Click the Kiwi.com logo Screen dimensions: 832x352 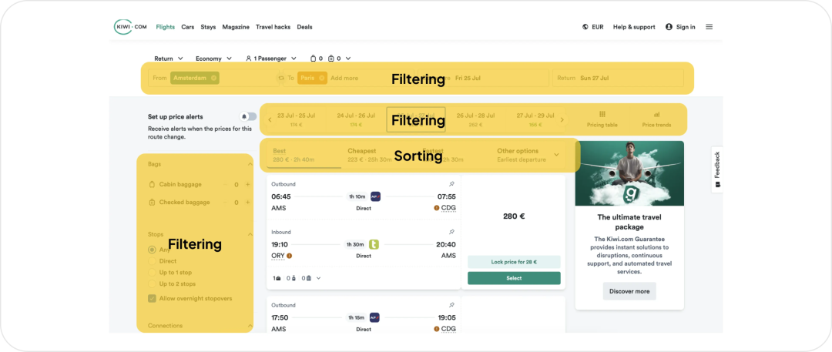coord(130,27)
